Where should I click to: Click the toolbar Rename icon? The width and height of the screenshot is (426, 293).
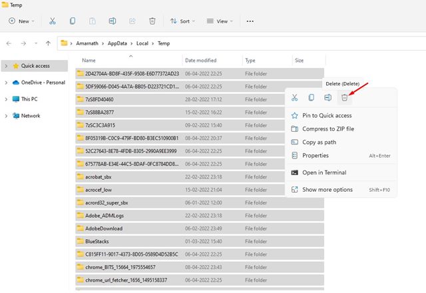coord(112,21)
